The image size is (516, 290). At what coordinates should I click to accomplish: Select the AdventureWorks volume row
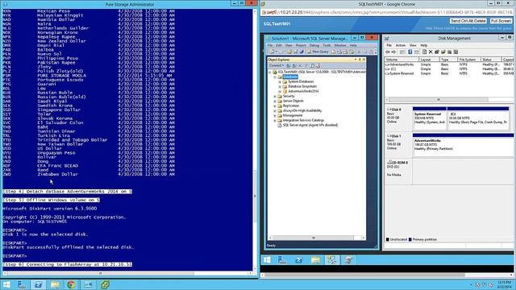[449, 64]
